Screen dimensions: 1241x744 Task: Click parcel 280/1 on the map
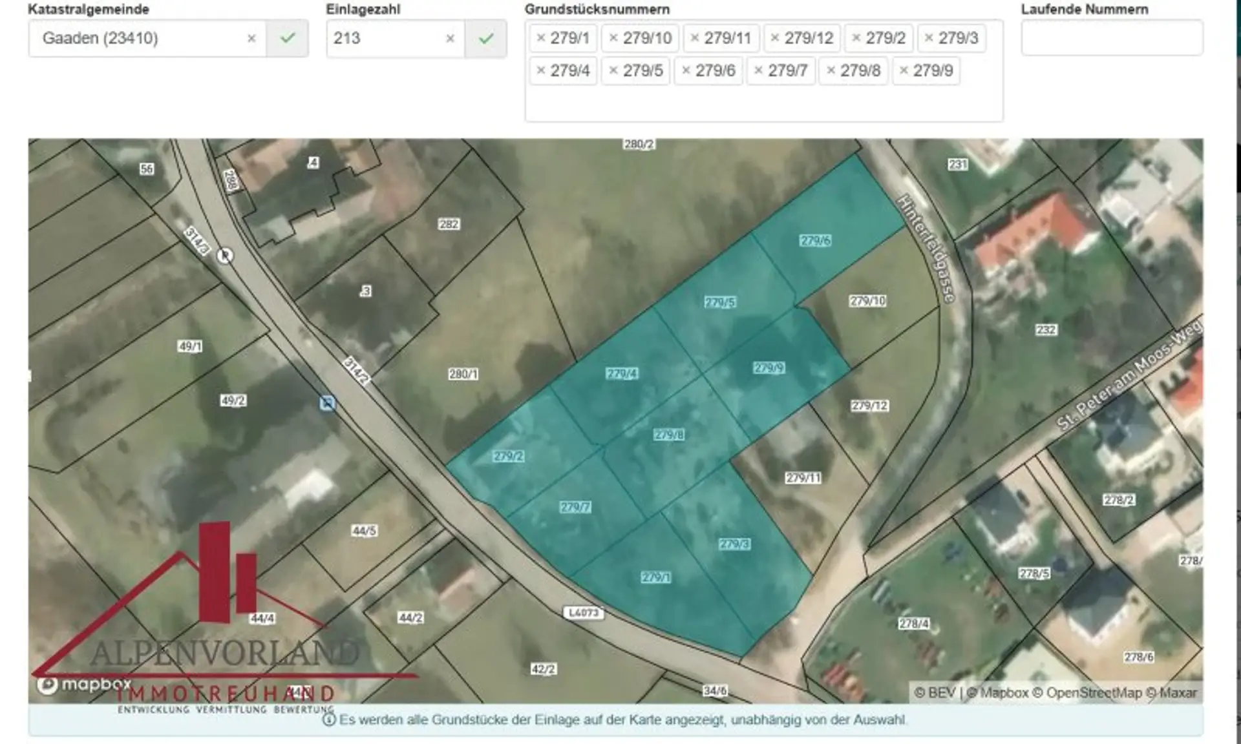(463, 374)
